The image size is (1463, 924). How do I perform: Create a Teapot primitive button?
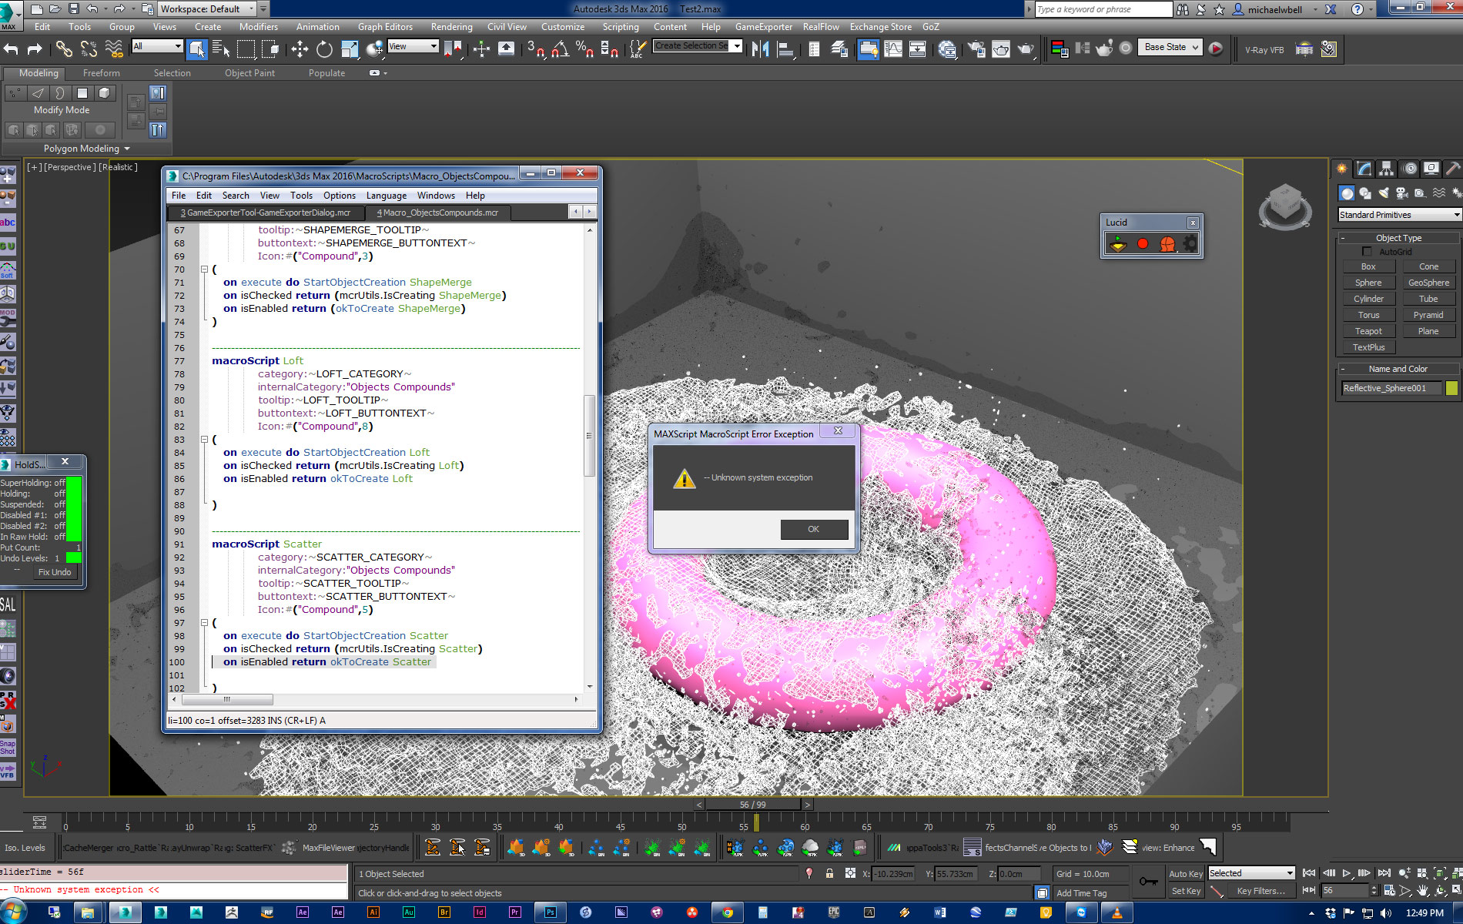click(x=1368, y=331)
